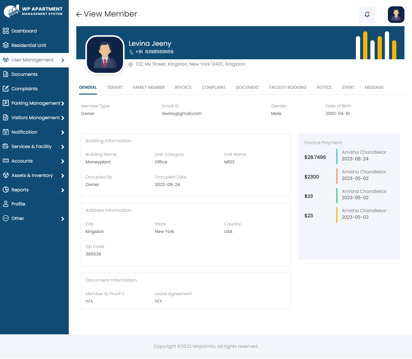Switch to the TENANT tab

pyautogui.click(x=115, y=87)
